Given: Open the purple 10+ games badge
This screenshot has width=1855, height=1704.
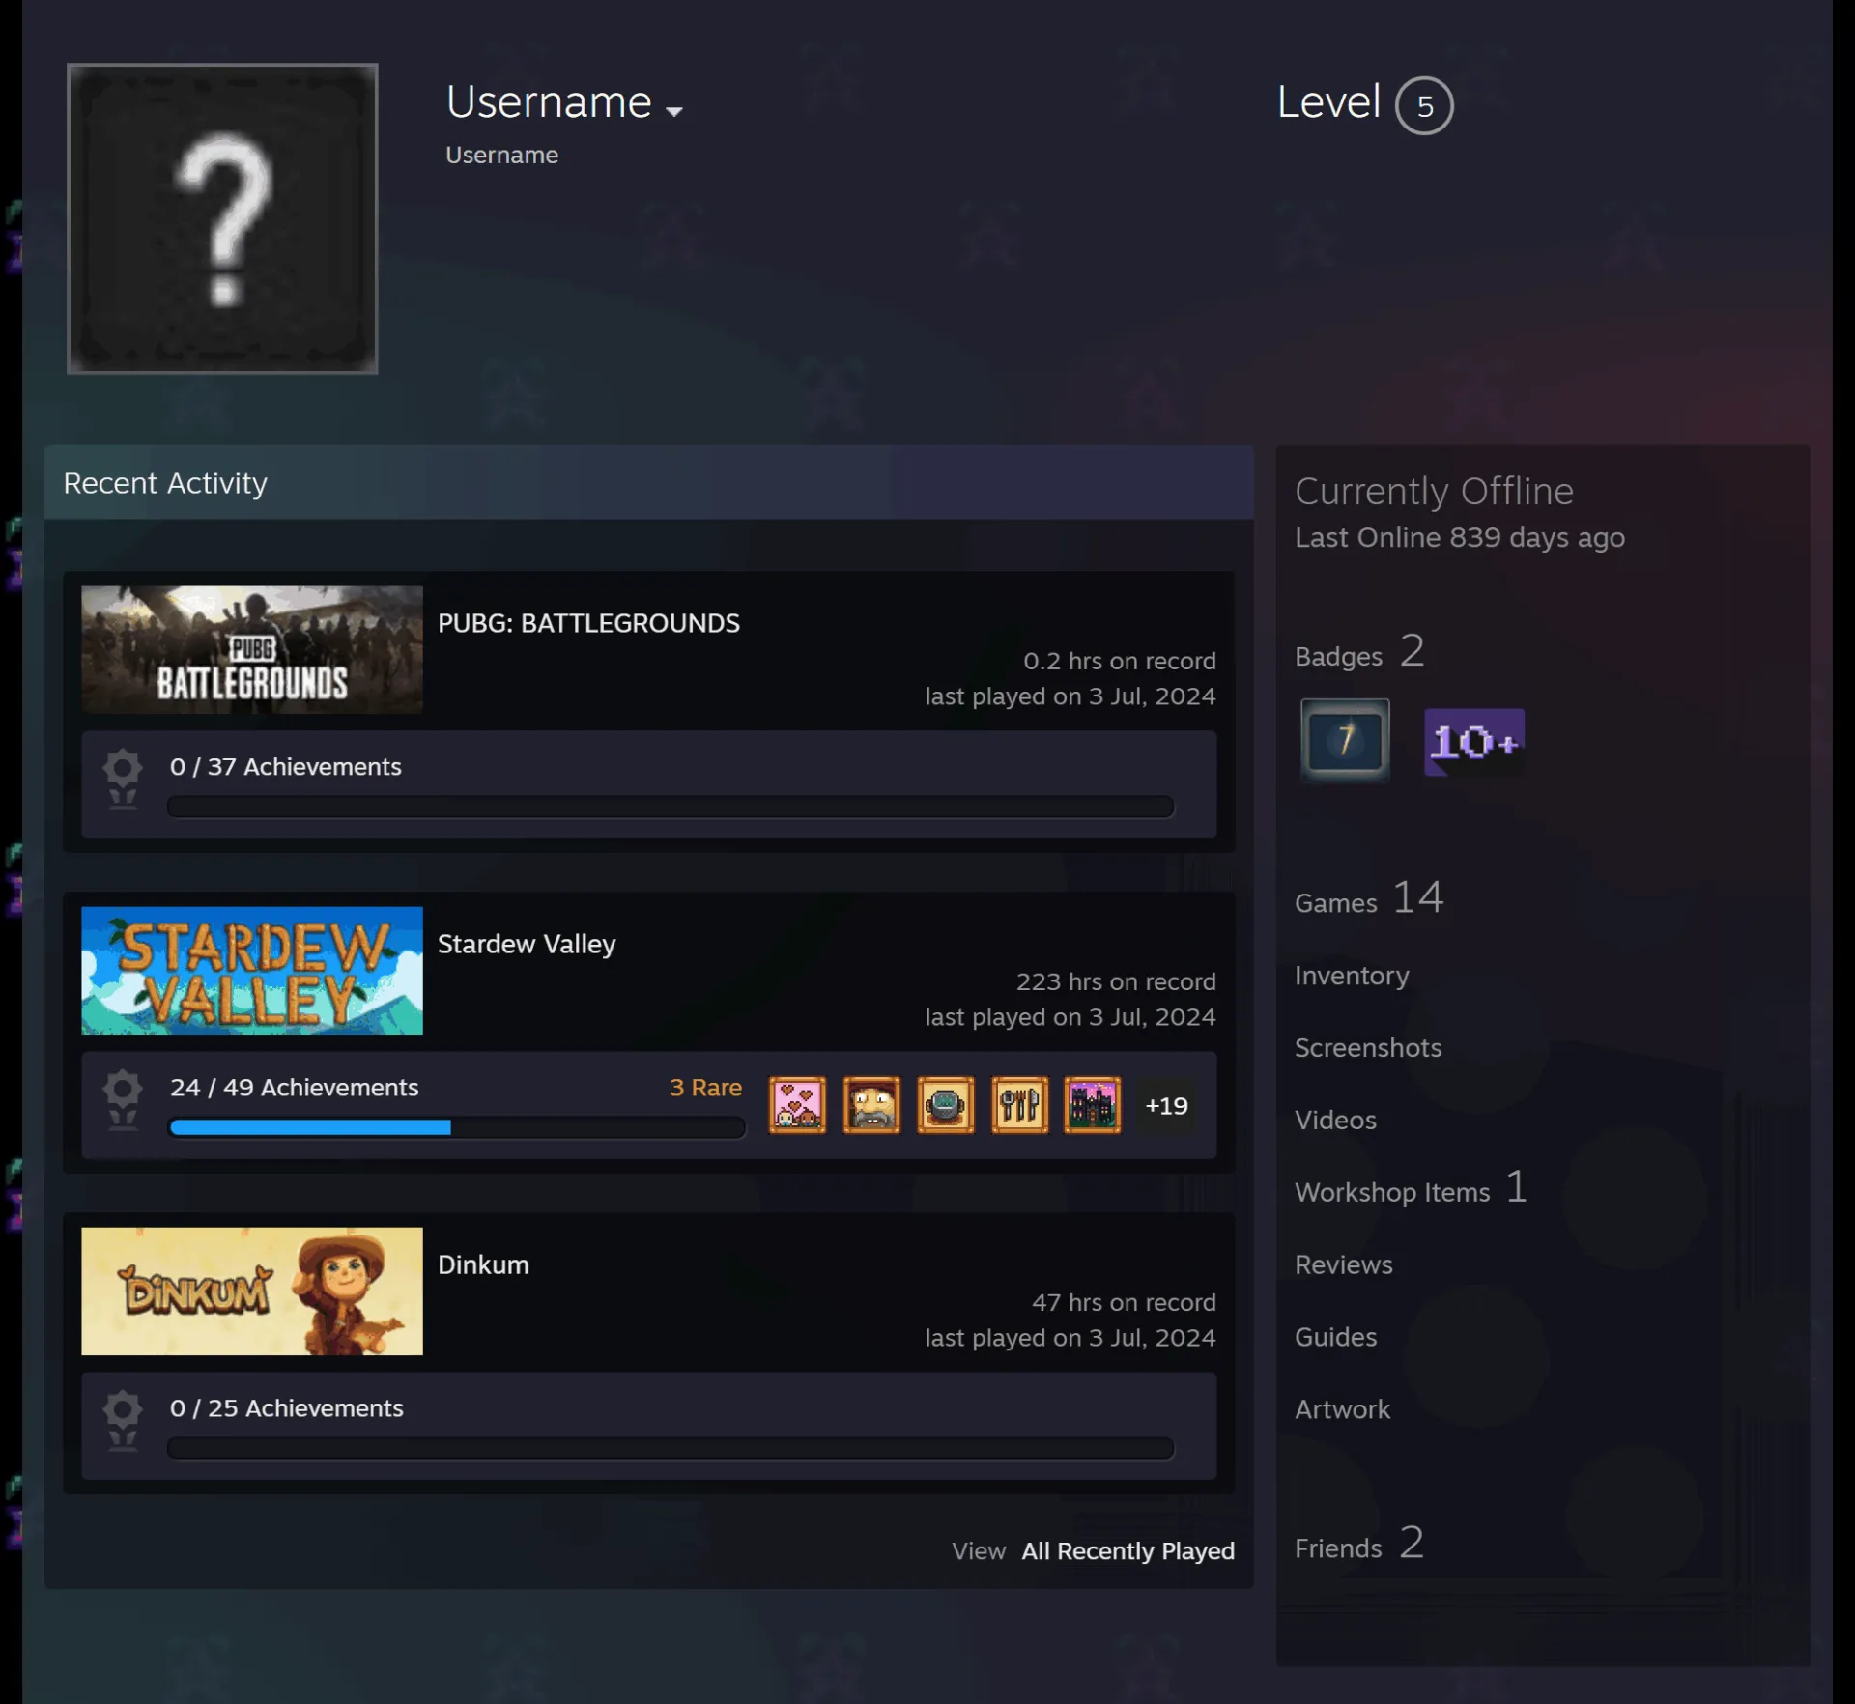Looking at the screenshot, I should coord(1474,742).
